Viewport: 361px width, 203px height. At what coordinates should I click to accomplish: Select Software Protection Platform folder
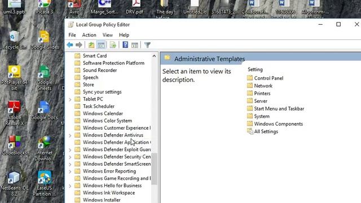coord(113,63)
